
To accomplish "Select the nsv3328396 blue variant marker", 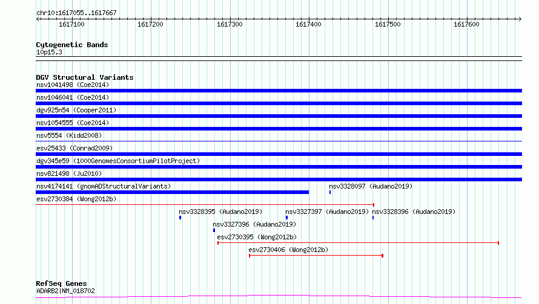I will click(373, 218).
